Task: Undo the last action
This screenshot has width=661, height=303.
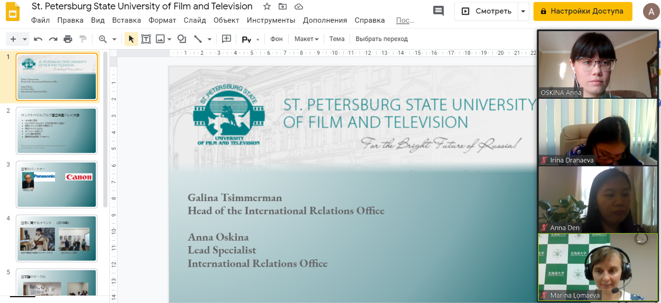Action: click(x=38, y=39)
